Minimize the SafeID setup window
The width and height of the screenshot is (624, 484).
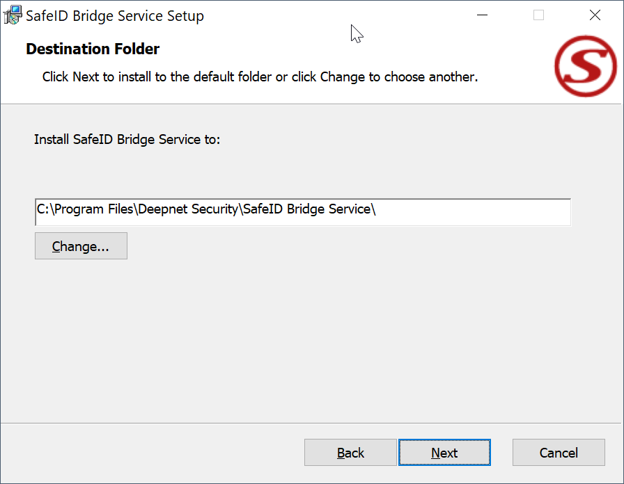pyautogui.click(x=482, y=15)
